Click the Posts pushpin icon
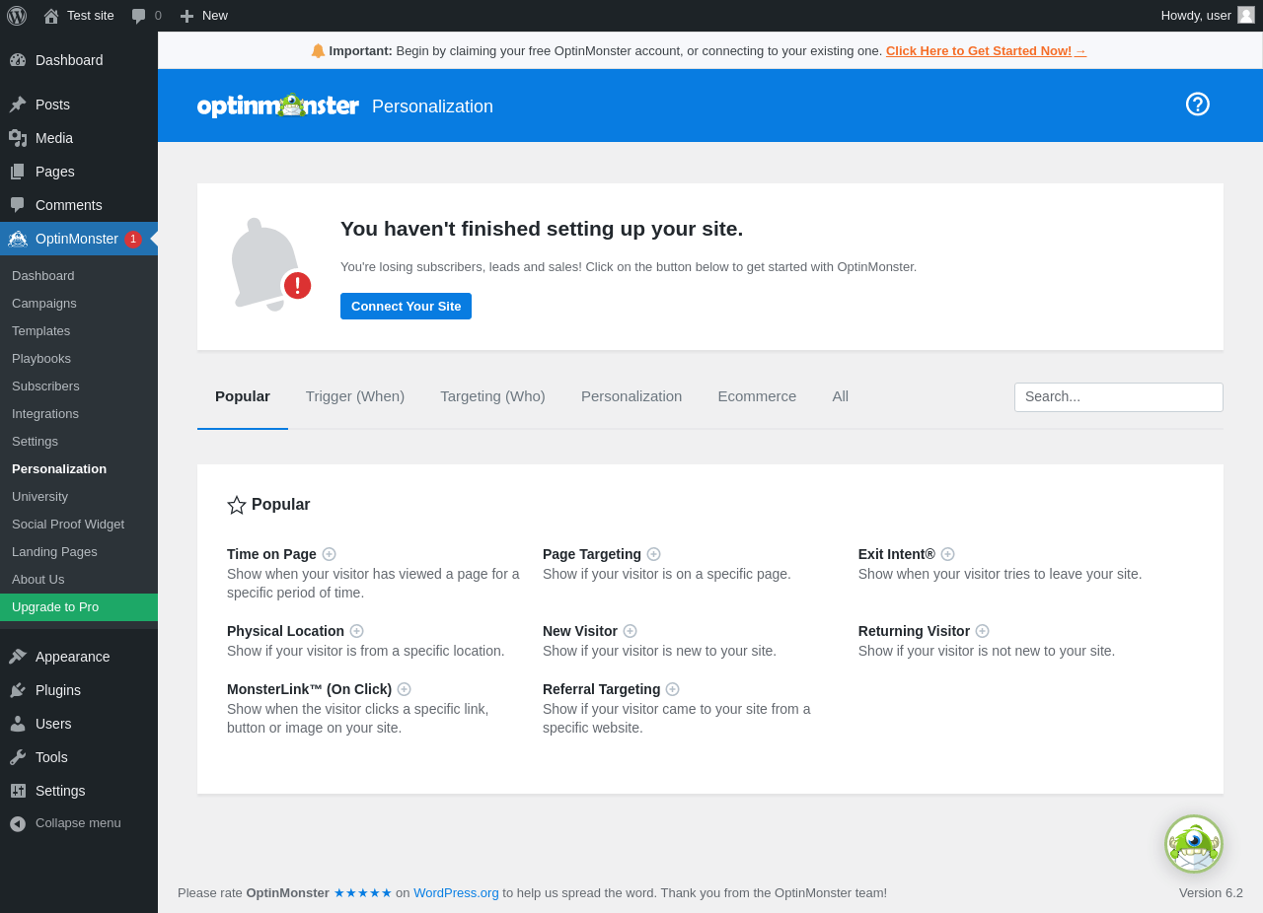The height and width of the screenshot is (913, 1263). [x=18, y=105]
